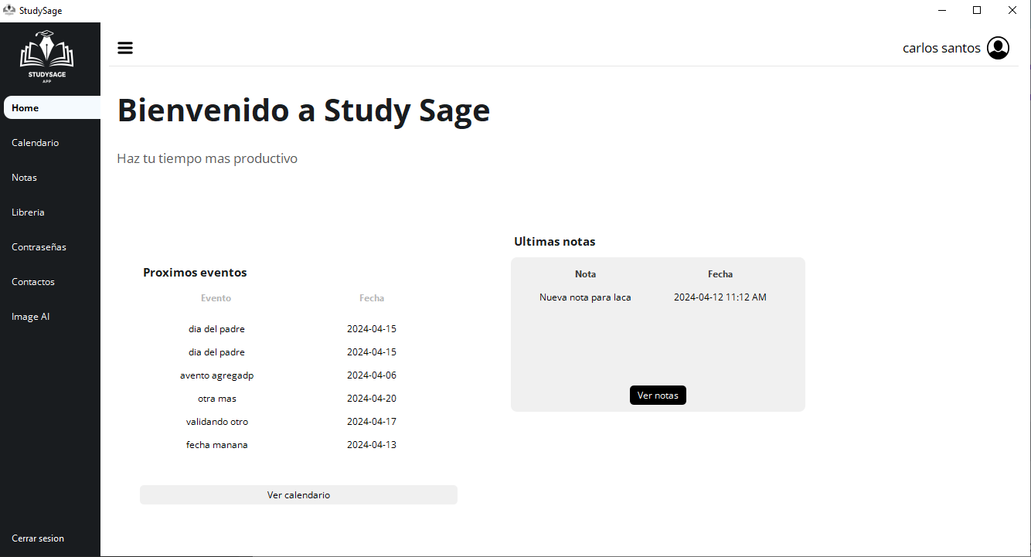Screen dimensions: 1031x557
Task: Select the event dia del padre
Action: (216, 328)
